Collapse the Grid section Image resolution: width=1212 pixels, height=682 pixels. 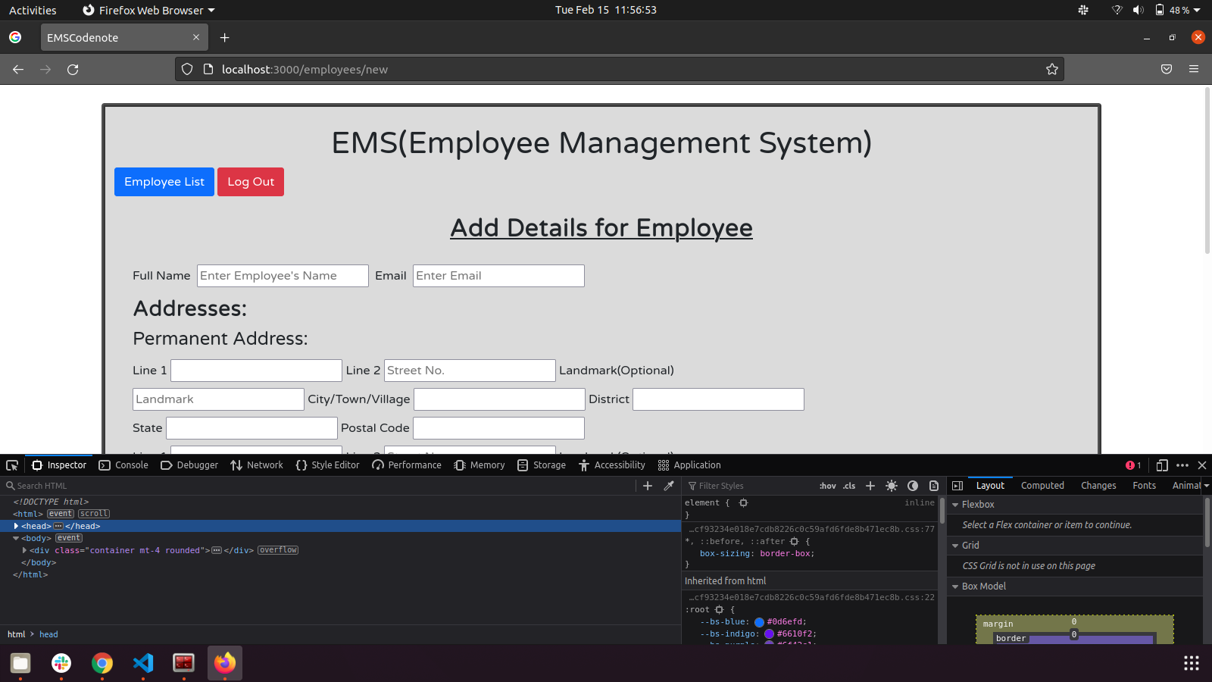coord(956,546)
